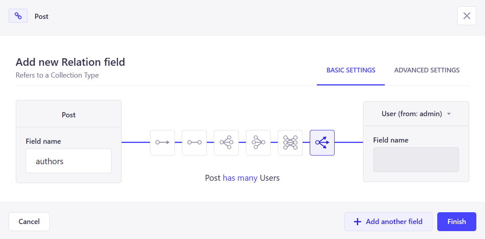Screen dimensions: 485x239
Task: Pick the many-to-one relation icon
Action: click(x=258, y=143)
